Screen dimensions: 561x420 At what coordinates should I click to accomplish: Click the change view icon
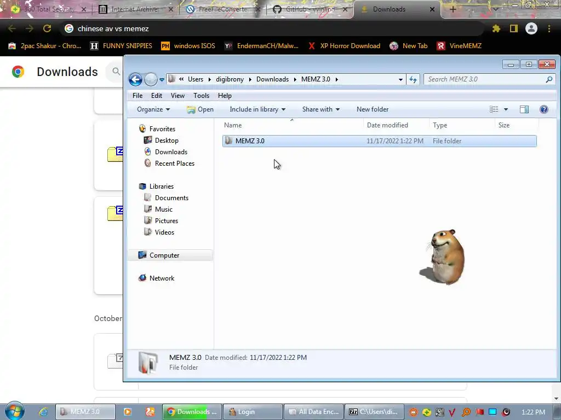494,109
